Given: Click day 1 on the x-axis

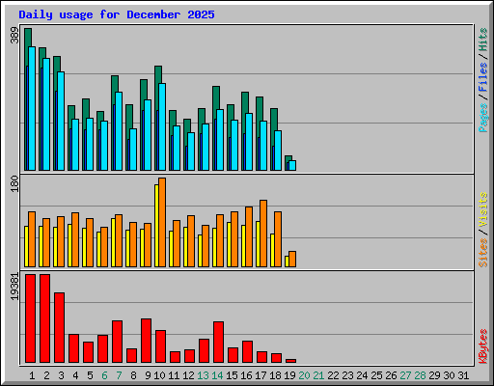Looking at the screenshot, I should (32, 375).
